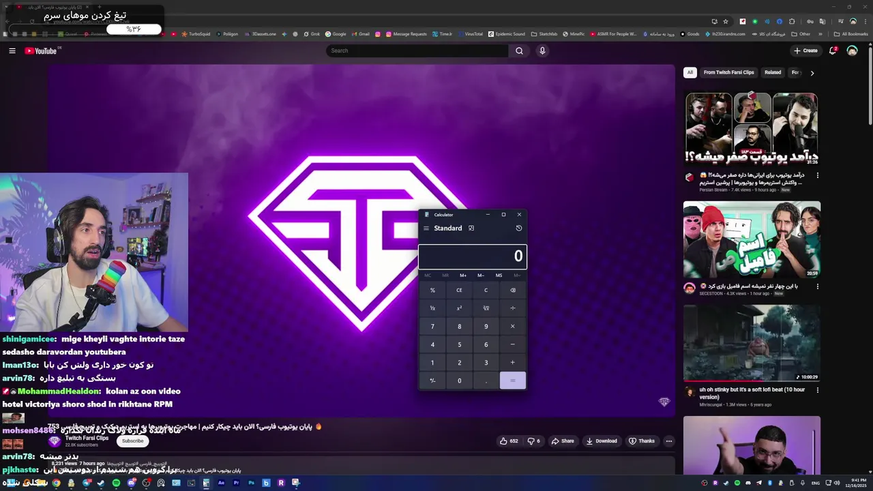This screenshot has height=491, width=873.
Task: Dislike the video with the thumbs-down button
Action: click(534, 441)
